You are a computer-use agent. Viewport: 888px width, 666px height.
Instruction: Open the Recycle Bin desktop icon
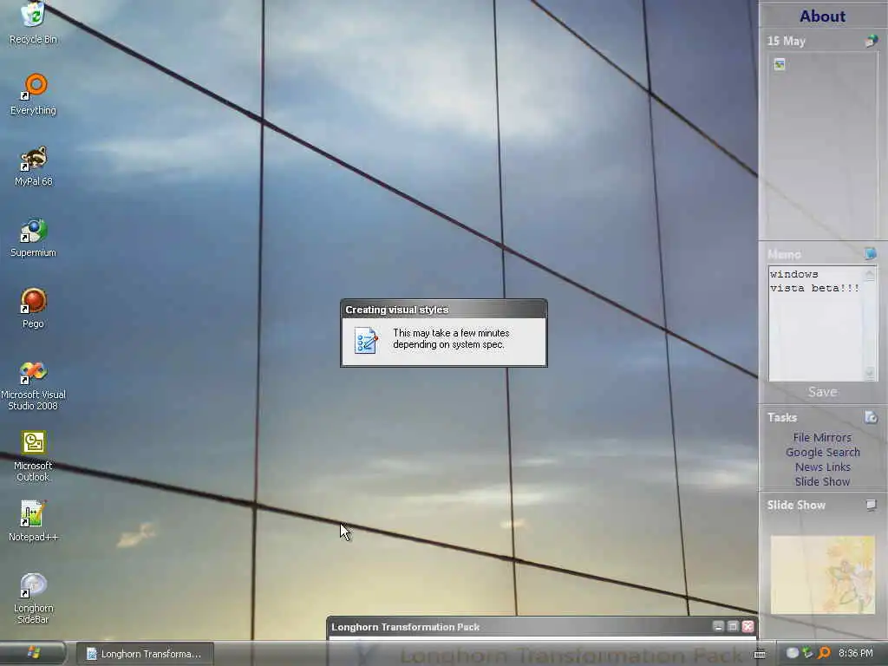34,23
